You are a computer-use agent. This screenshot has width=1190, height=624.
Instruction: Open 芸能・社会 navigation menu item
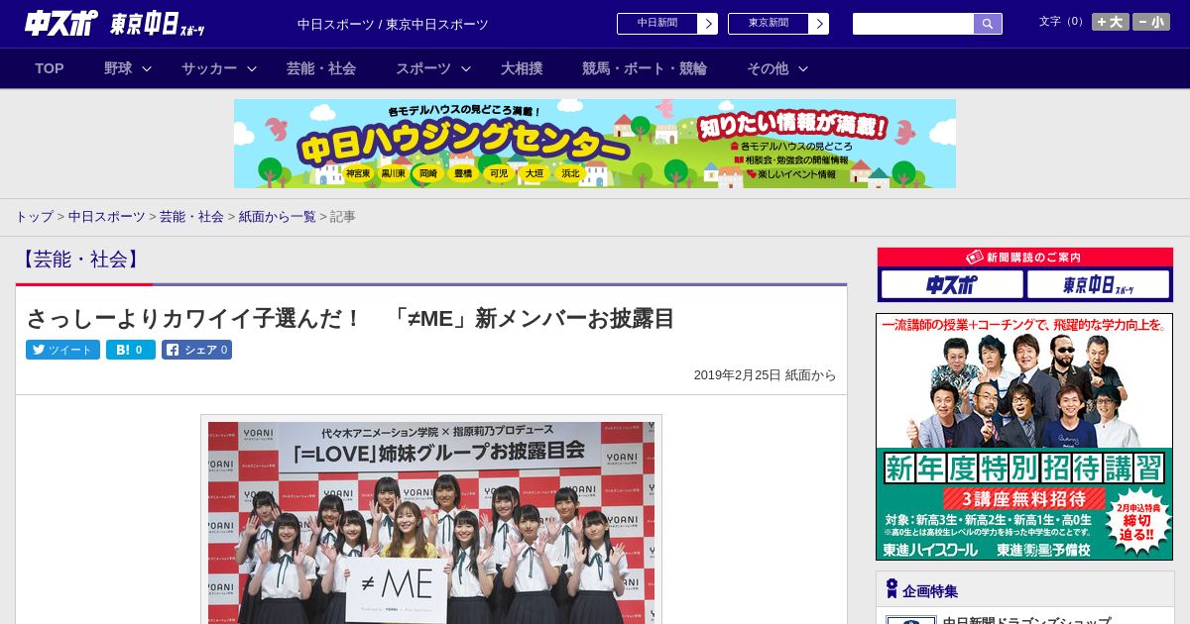[x=321, y=68]
